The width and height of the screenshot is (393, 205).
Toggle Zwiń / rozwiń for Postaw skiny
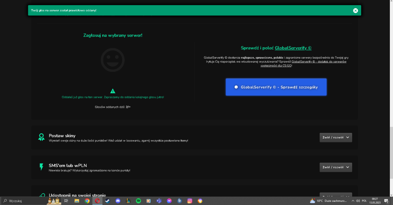click(x=336, y=137)
